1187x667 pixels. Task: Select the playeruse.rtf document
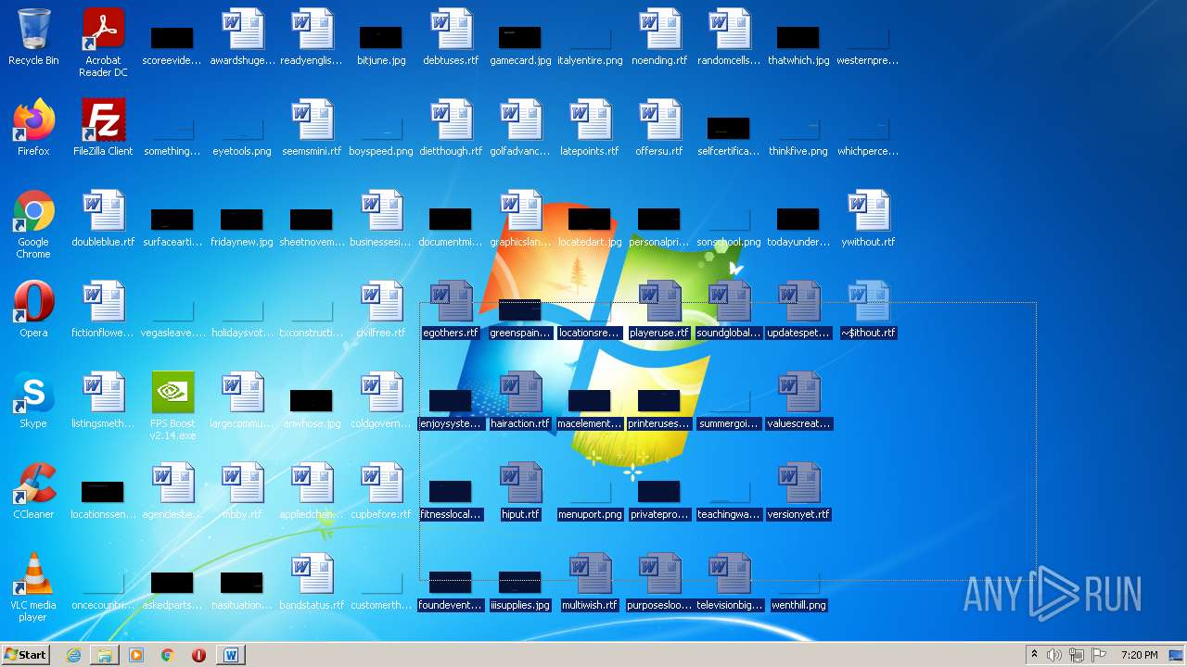[x=659, y=309]
